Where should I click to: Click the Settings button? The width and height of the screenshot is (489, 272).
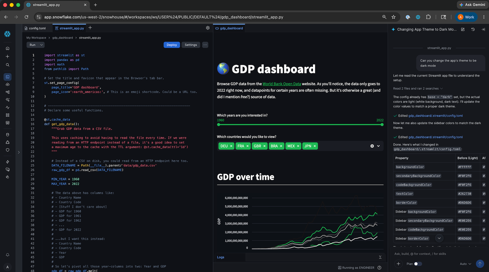(191, 45)
